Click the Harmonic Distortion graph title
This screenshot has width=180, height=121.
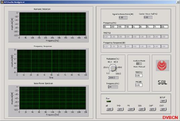point(42,9)
